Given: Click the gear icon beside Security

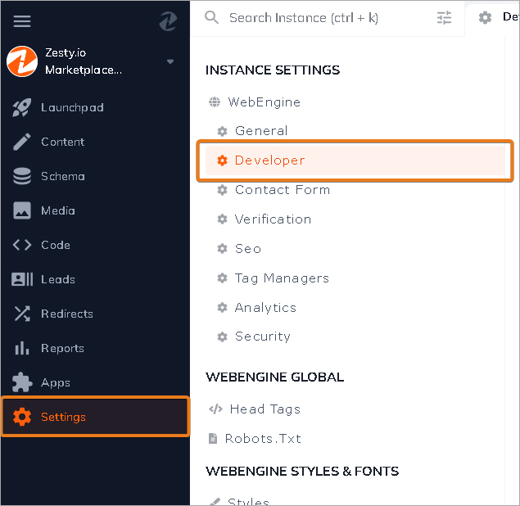Looking at the screenshot, I should point(222,337).
